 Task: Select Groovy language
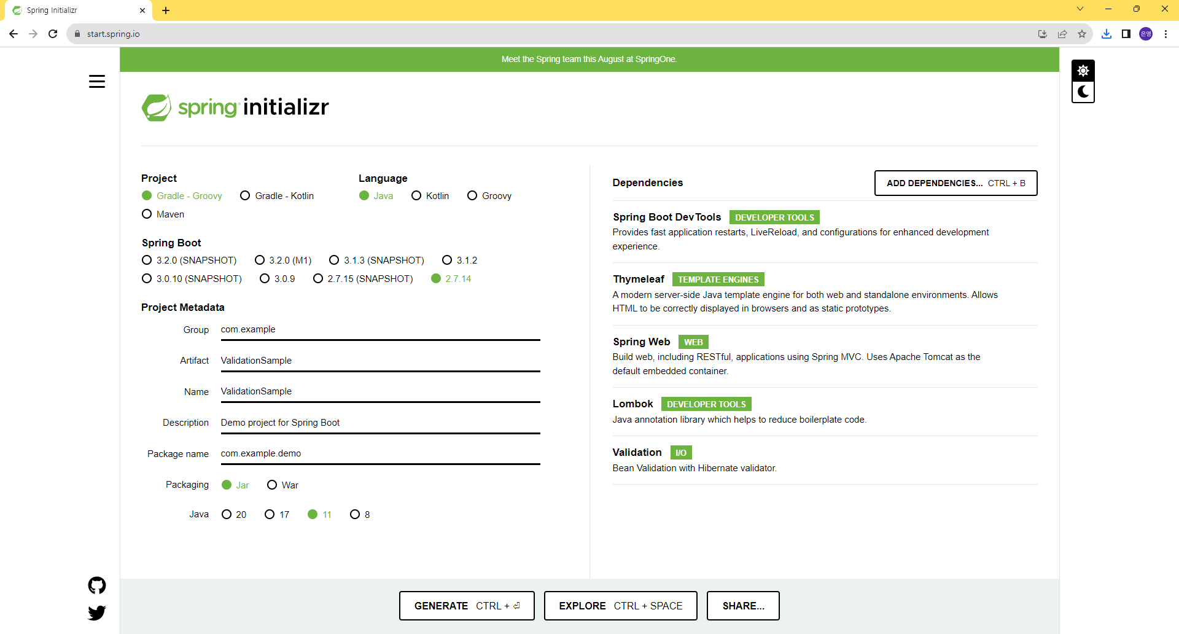click(489, 195)
